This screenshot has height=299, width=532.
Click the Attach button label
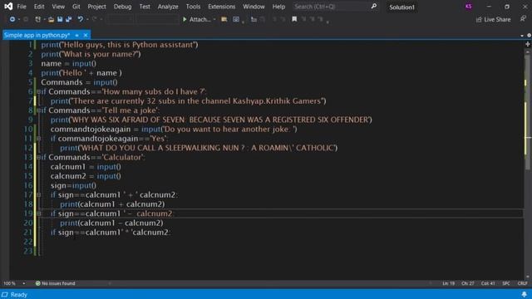(x=199, y=20)
